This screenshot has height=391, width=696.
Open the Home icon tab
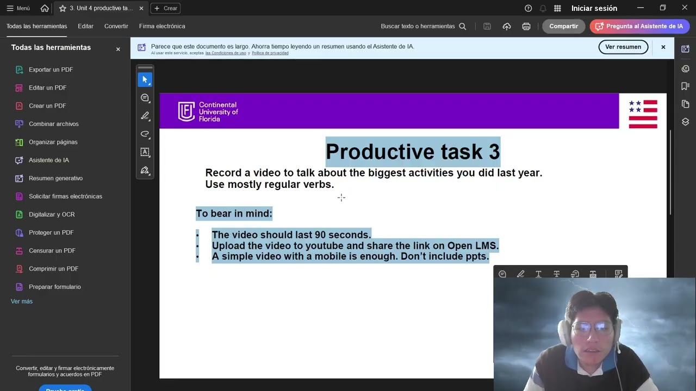coord(45,8)
